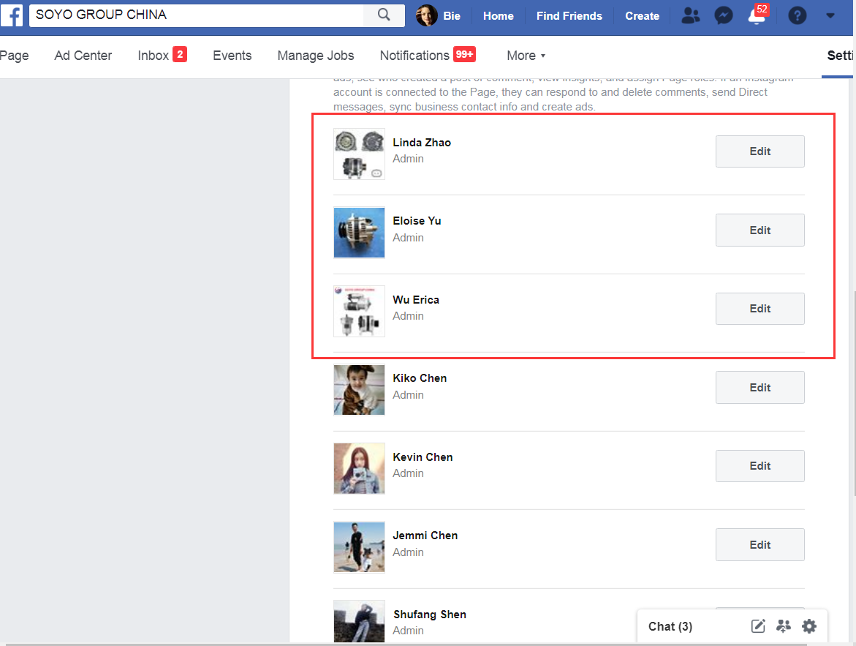This screenshot has height=646, width=856.
Task: Create new group icon in chat bar
Action: pyautogui.click(x=784, y=626)
